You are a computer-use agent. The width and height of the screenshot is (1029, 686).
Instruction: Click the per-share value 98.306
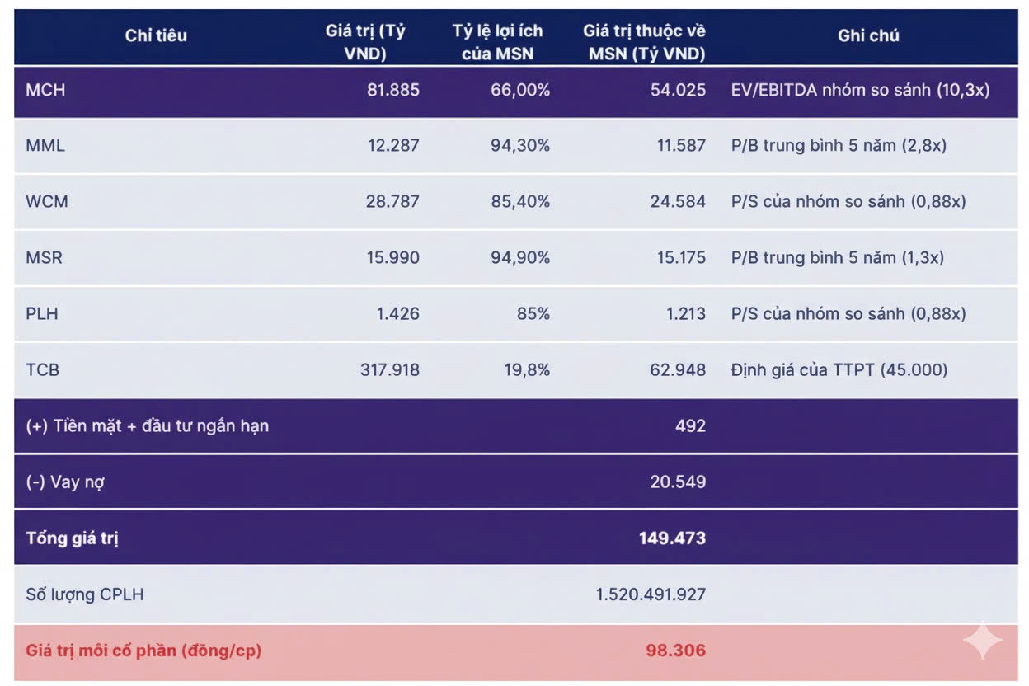point(676,651)
